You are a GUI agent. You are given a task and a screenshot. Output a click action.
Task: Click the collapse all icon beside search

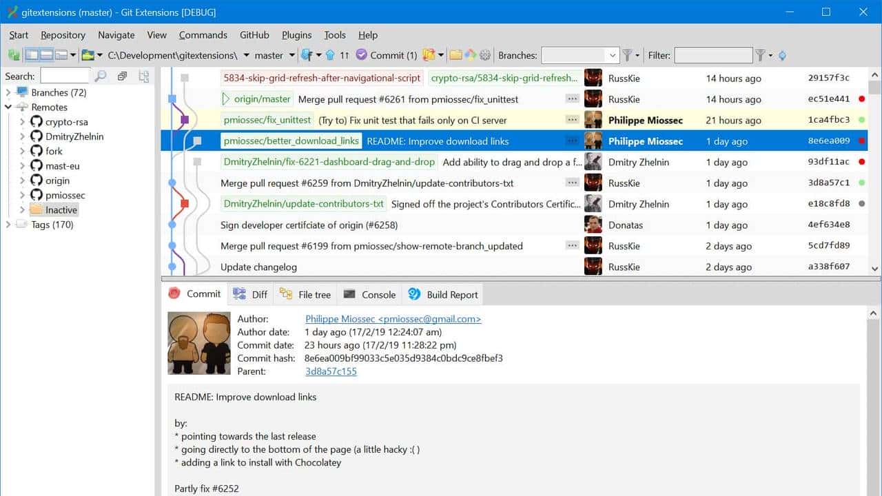coord(122,76)
